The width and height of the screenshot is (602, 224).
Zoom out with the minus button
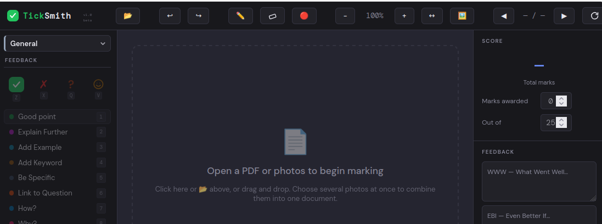point(345,16)
